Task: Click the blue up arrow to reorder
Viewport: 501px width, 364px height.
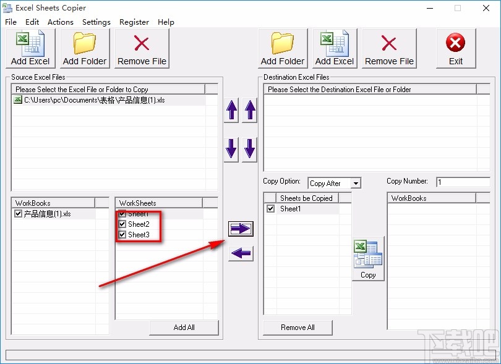Action: (231, 110)
